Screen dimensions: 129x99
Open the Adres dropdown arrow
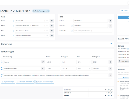click(47, 26)
